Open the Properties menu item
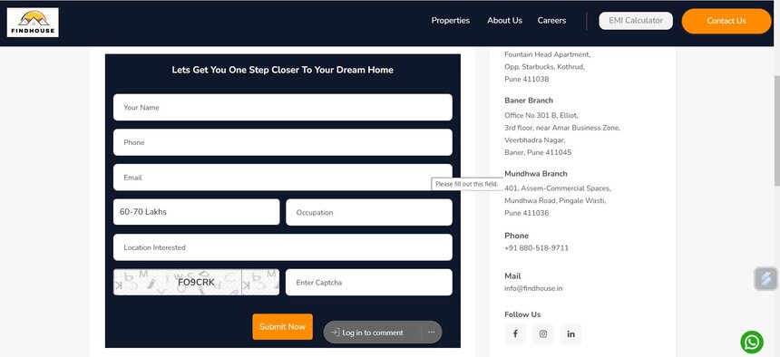Image resolution: width=780 pixels, height=357 pixels. tap(450, 20)
